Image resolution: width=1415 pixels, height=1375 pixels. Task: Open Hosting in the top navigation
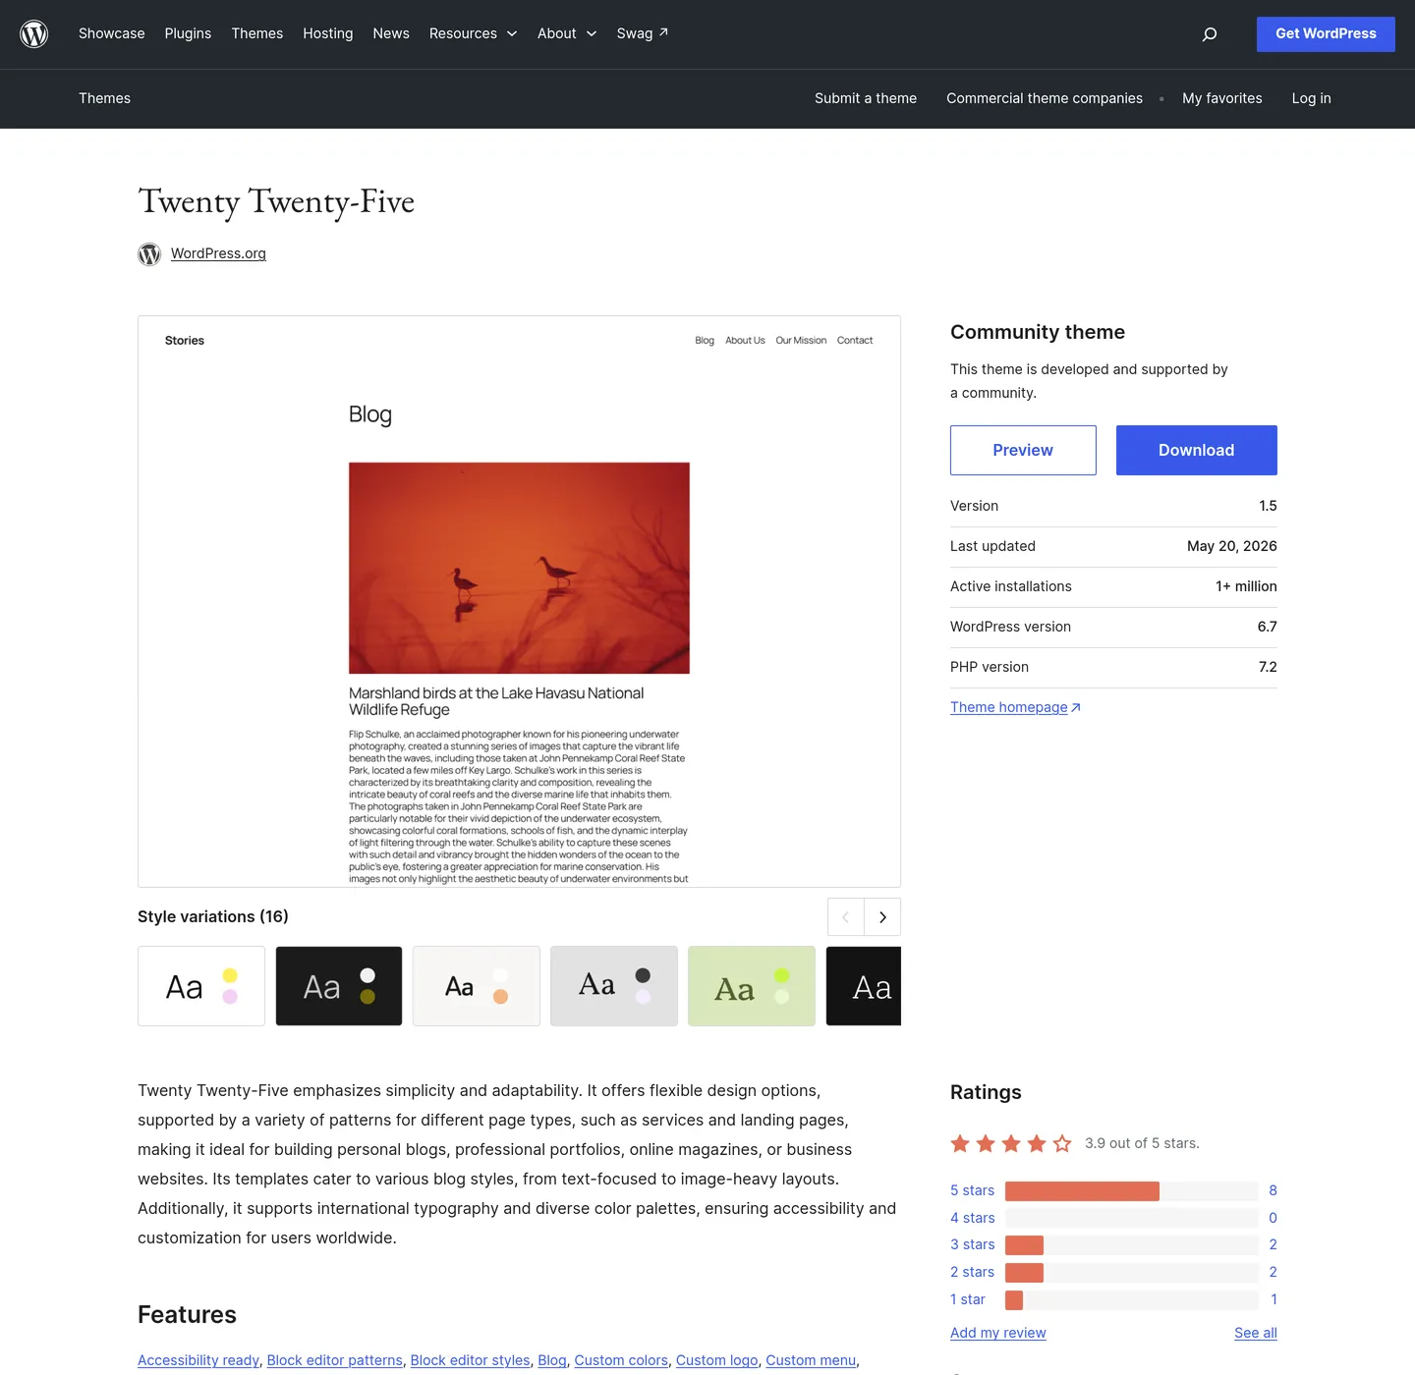[x=327, y=33]
